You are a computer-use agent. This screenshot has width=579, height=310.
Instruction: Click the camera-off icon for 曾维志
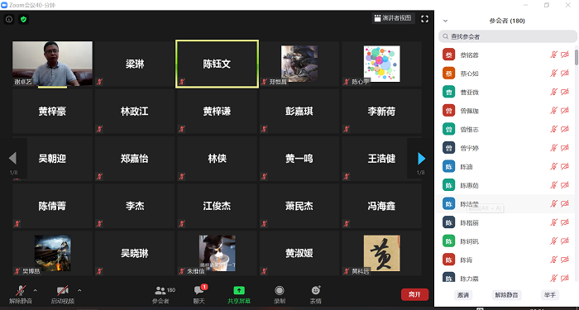pos(565,129)
